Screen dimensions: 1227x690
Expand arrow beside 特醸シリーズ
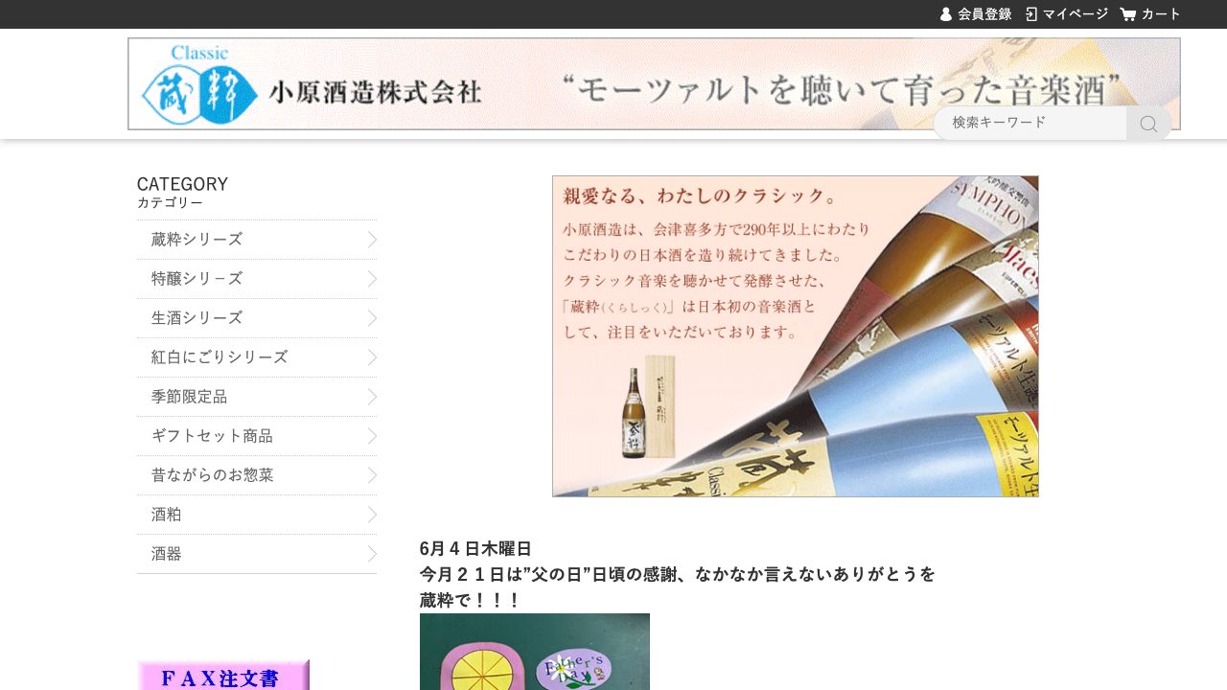coord(372,279)
